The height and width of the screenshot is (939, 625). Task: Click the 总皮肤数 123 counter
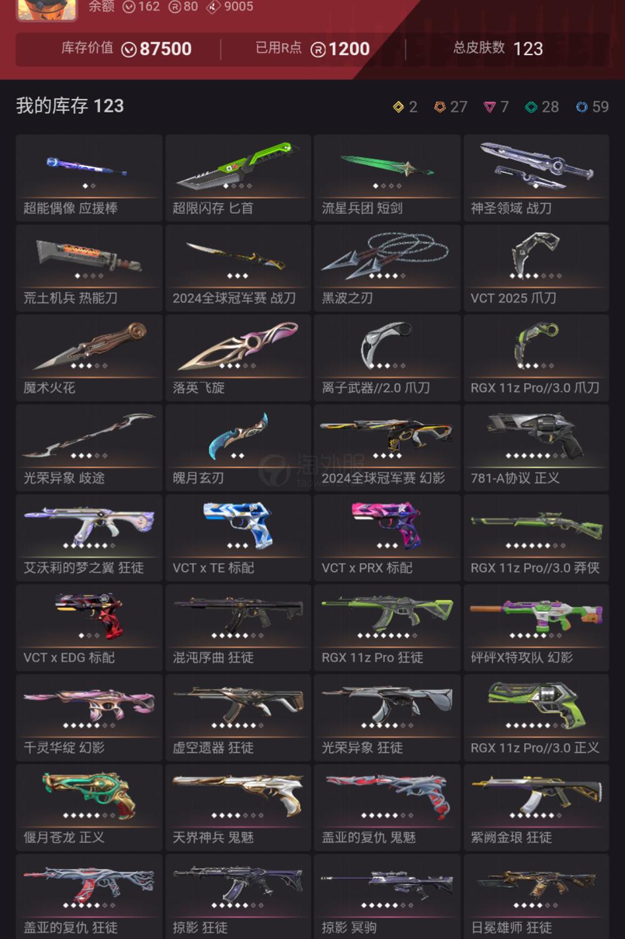[x=498, y=49]
